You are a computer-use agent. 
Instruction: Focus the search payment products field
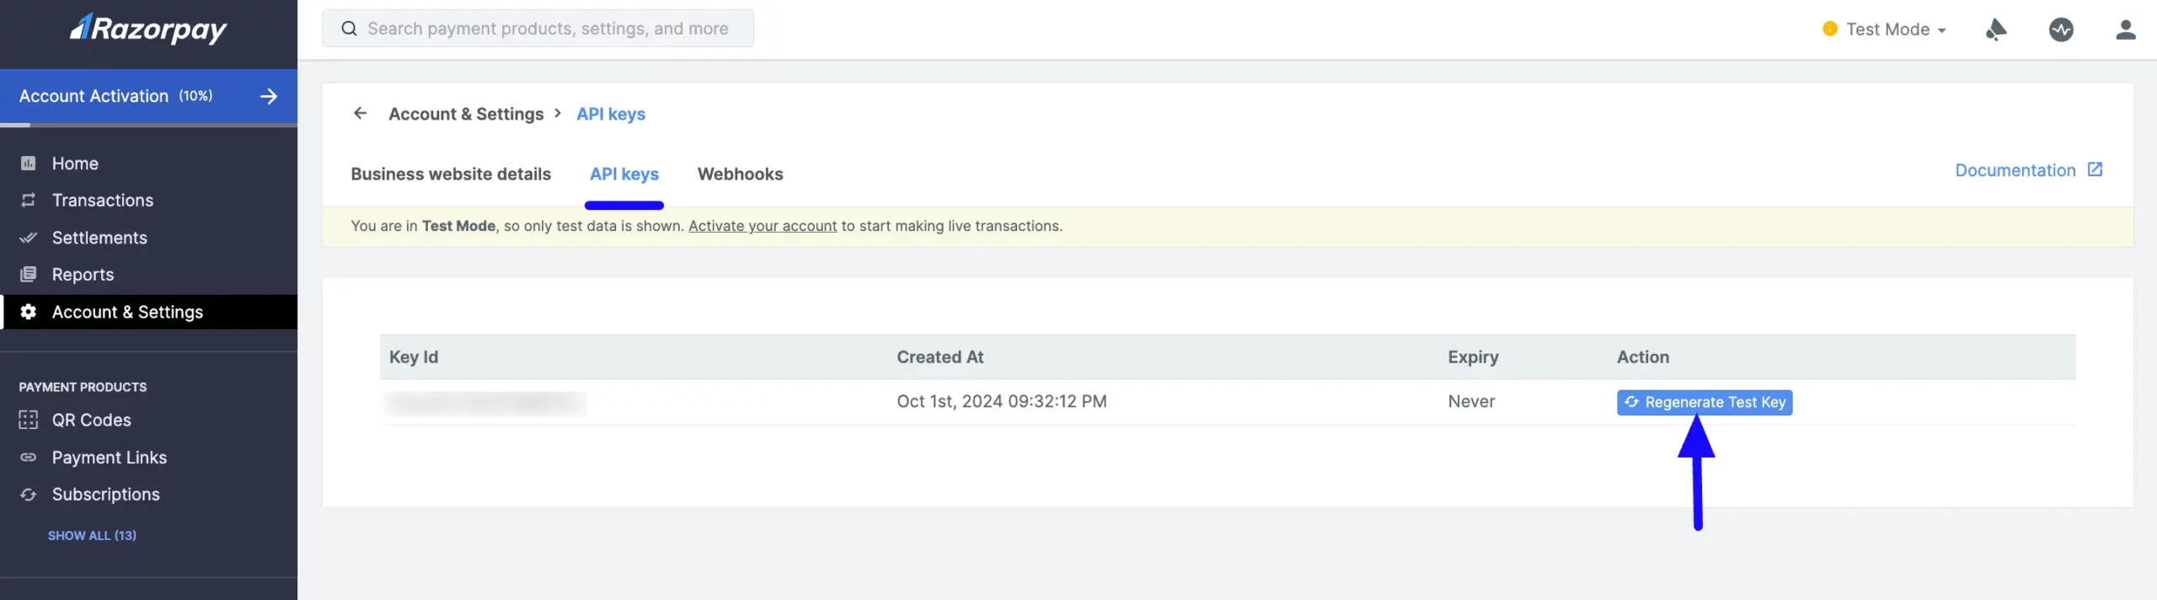tap(538, 29)
